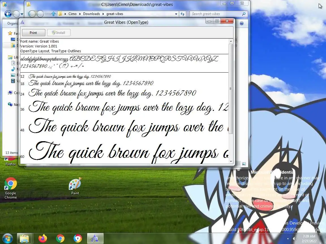Click the font viewer taskbar icon
This screenshot has width=326, height=244.
click(x=95, y=238)
